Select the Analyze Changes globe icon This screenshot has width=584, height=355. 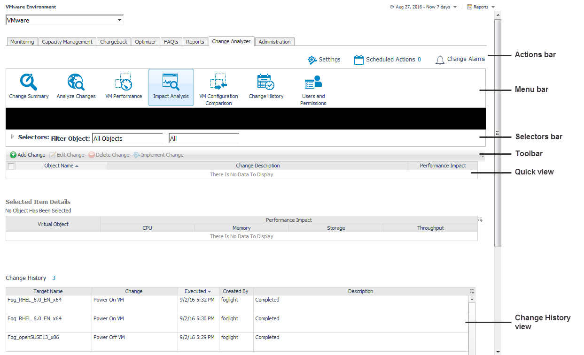coord(76,83)
